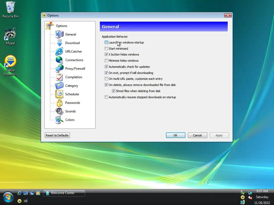Close the Options dialog

click(228, 15)
